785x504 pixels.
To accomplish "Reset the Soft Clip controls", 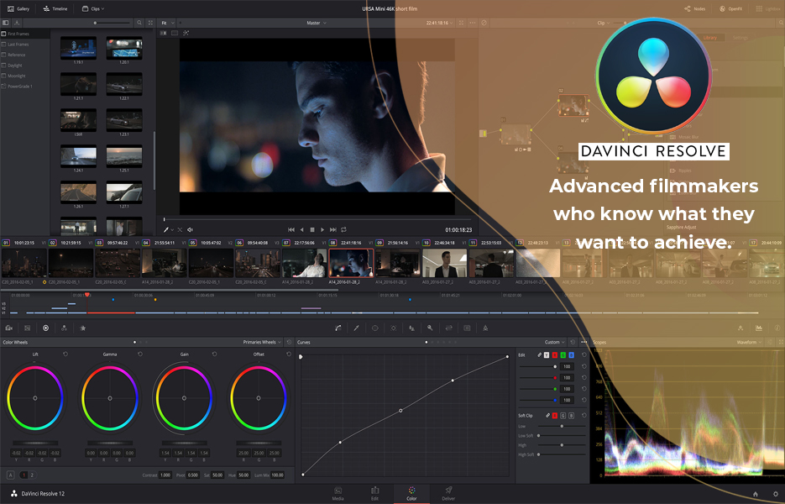I will pyautogui.click(x=584, y=415).
